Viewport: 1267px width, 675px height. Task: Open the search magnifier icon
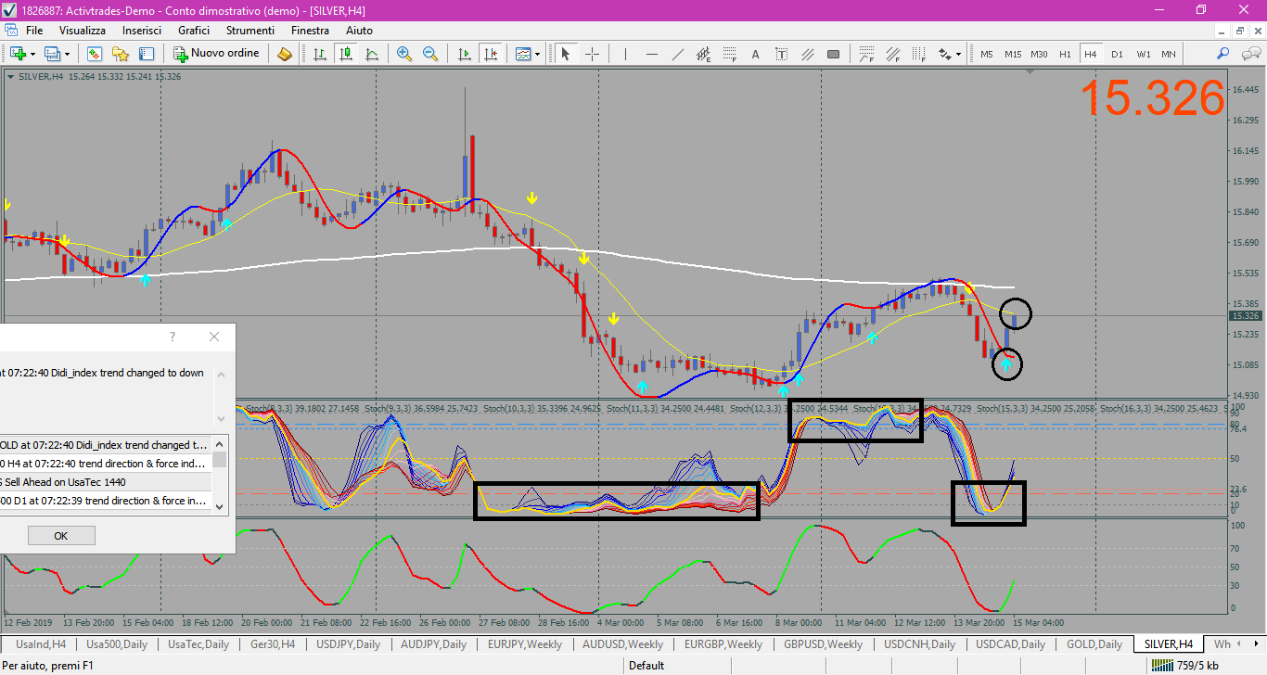(x=1223, y=54)
